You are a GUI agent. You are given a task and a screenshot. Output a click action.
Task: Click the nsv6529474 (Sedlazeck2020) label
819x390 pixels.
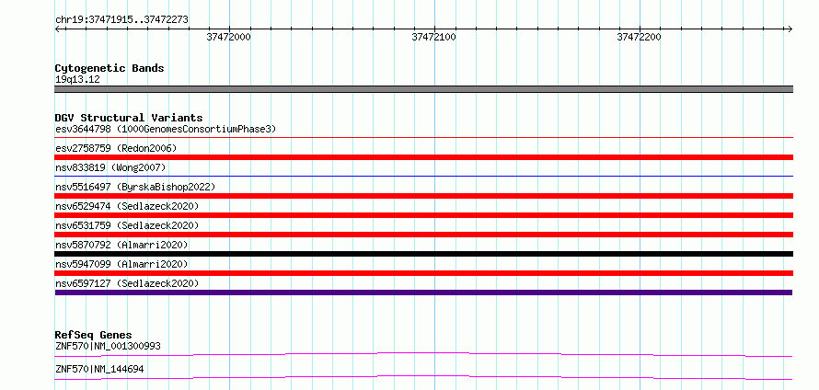coord(127,206)
